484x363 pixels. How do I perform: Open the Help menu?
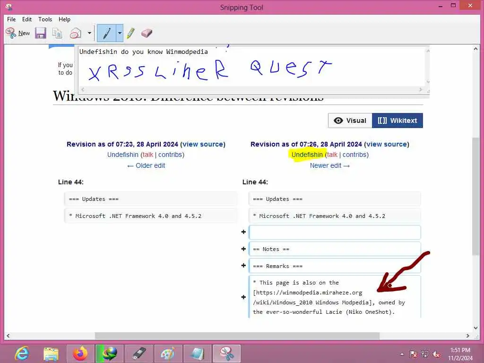pyautogui.click(x=64, y=19)
